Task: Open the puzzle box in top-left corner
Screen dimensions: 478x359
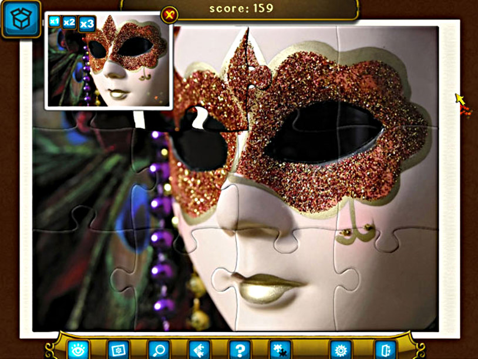Action: [21, 19]
